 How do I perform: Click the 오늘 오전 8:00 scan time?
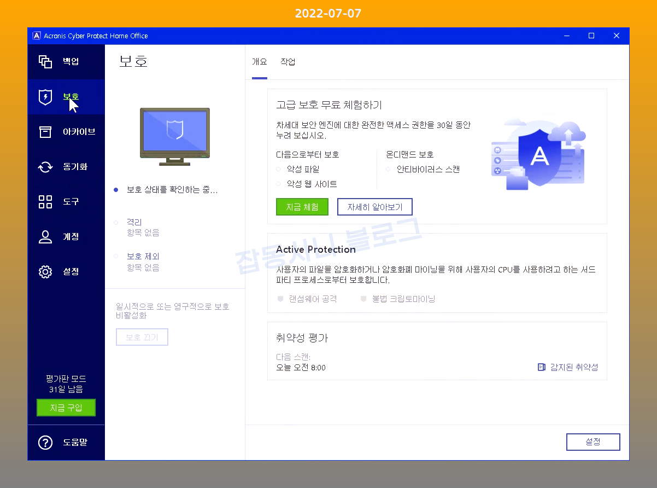click(301, 367)
